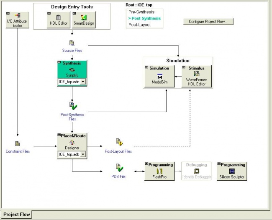
Task: Expand the IOE_top.adb dropdown
Action: tap(83, 154)
